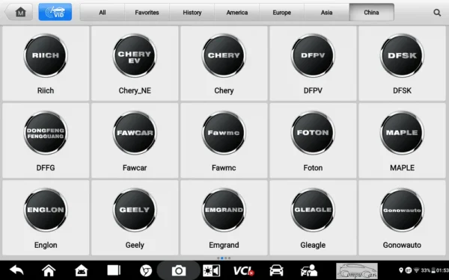Choose the Fawmc brand icon
This screenshot has width=449, height=280.
point(224,133)
